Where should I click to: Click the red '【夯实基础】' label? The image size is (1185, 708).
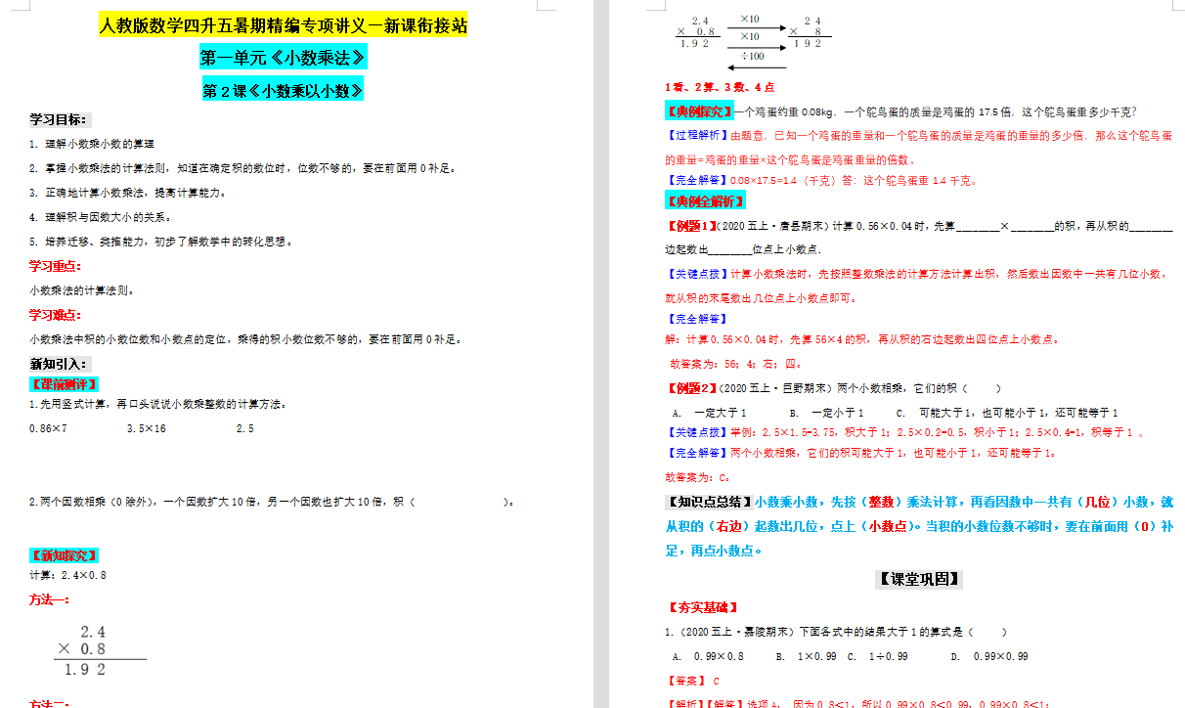tap(702, 607)
